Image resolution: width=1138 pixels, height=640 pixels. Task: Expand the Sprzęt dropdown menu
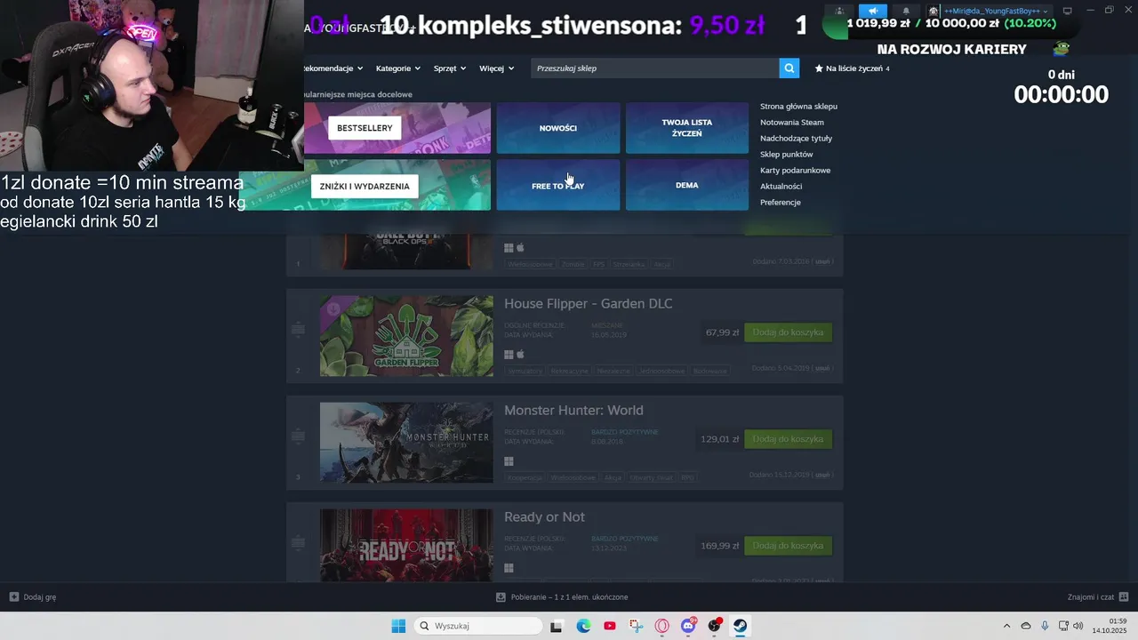click(449, 68)
